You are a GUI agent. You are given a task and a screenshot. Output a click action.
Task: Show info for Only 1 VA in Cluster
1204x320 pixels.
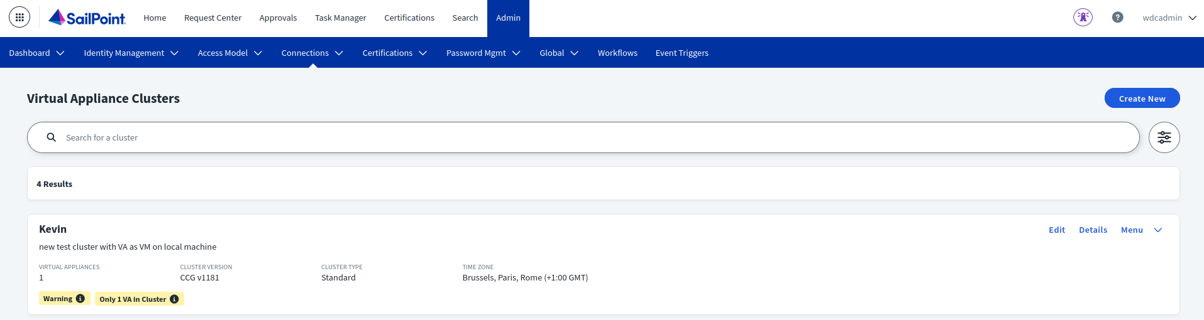click(x=174, y=299)
